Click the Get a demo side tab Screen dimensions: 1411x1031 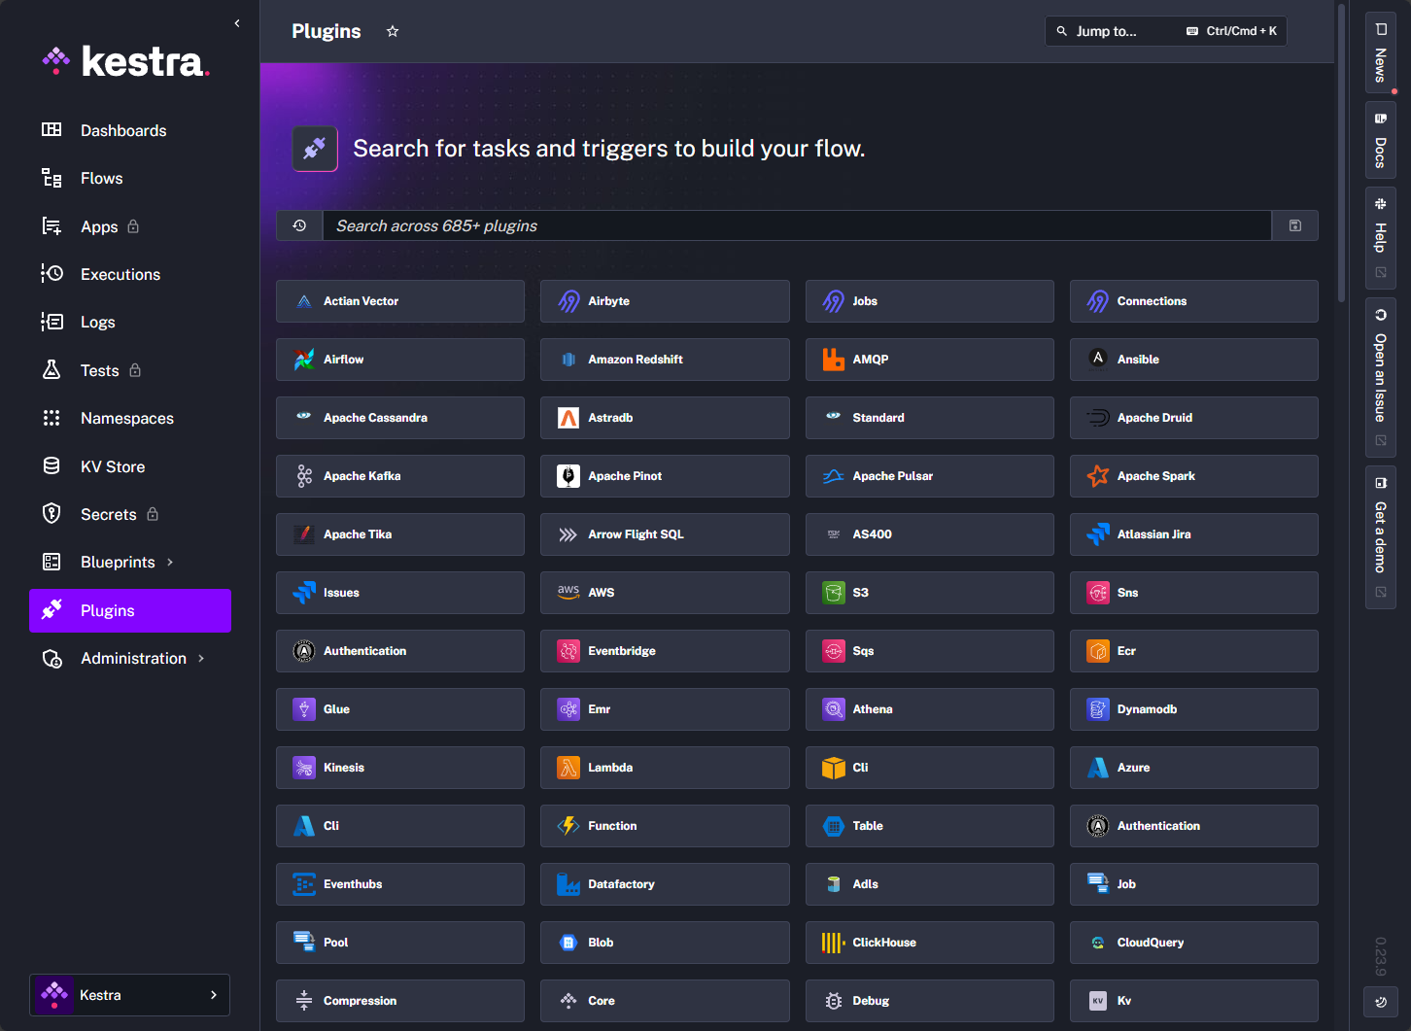coord(1381,537)
